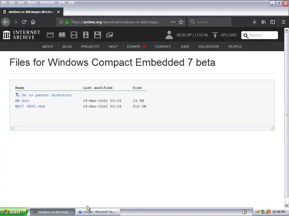Open the File menu
289x216 pixels.
click(4, 2)
